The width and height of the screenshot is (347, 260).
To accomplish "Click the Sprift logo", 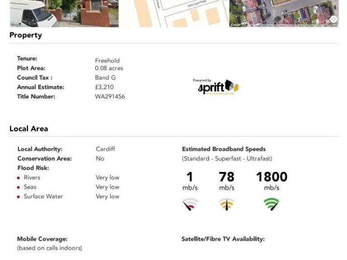I will click(218, 87).
